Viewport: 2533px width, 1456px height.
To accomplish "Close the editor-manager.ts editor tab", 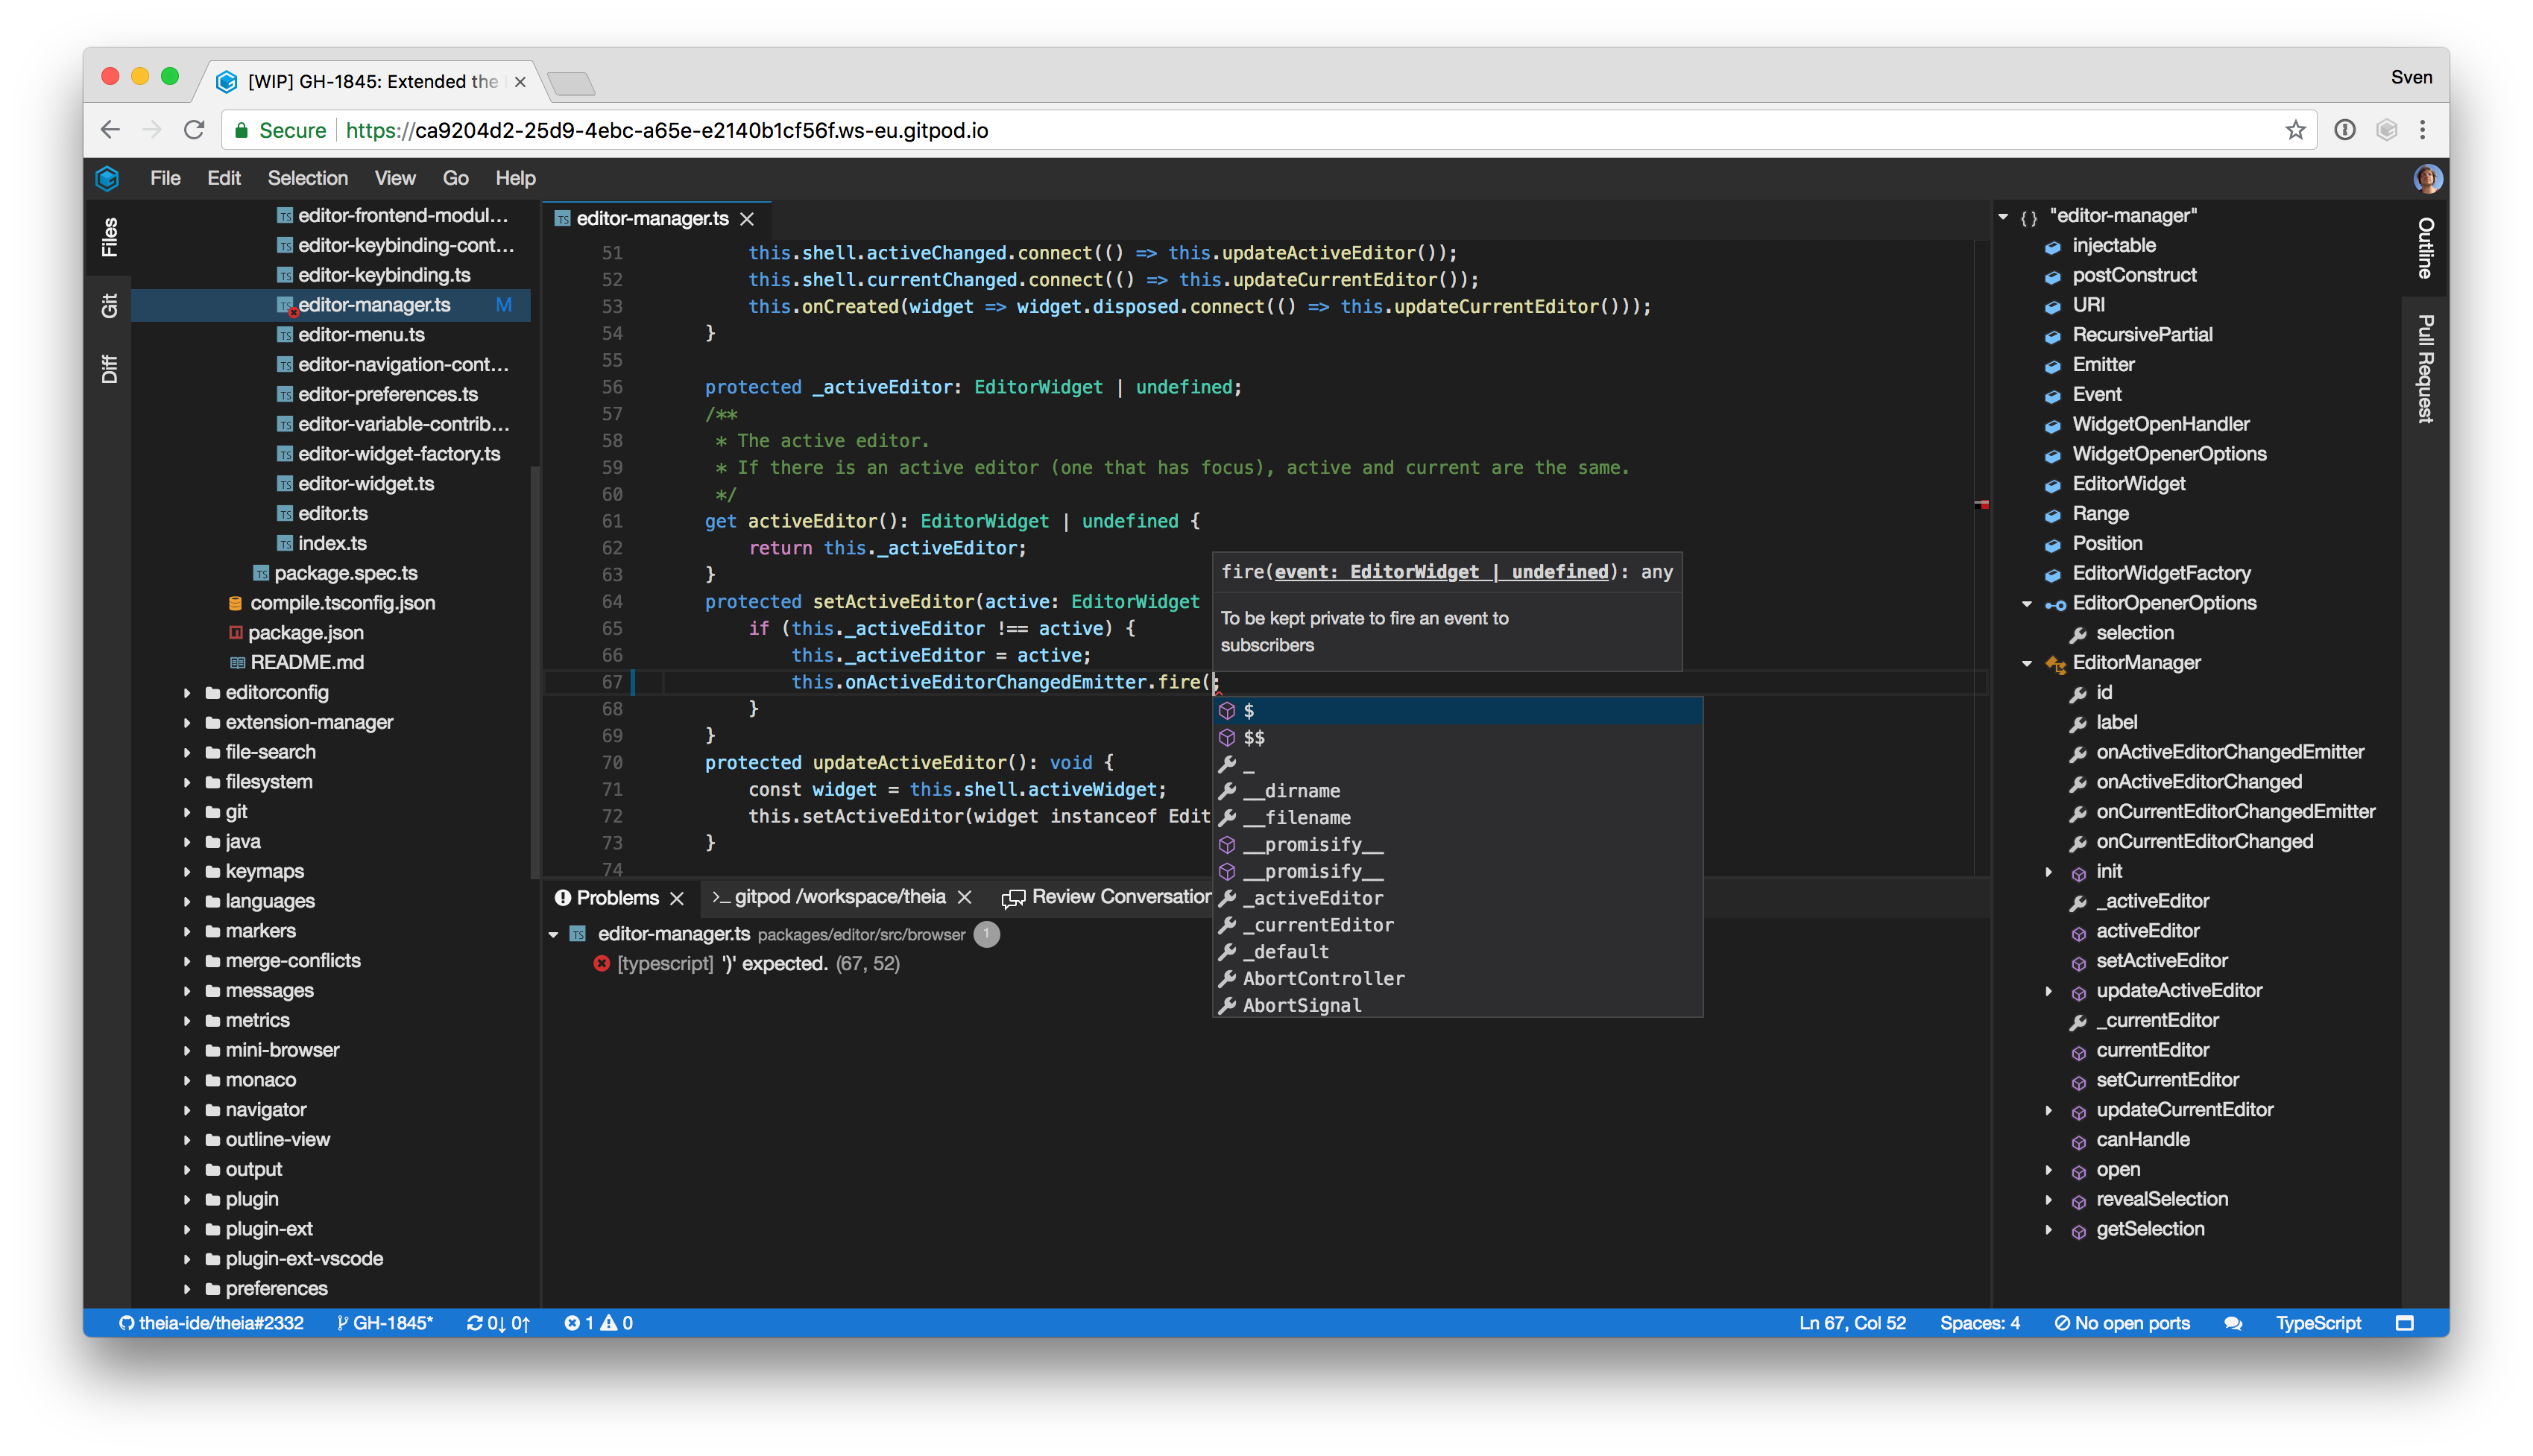I will coord(747,219).
